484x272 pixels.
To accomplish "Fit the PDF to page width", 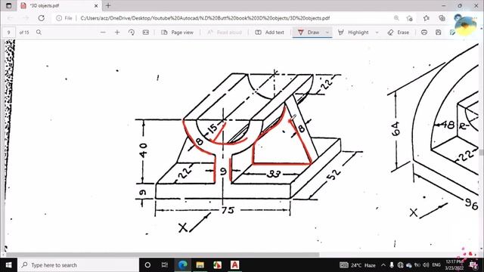I will coord(145,32).
